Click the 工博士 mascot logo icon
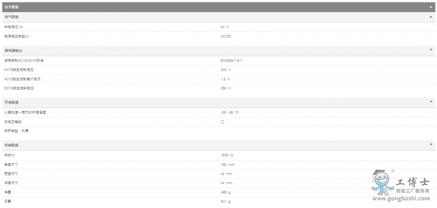The image size is (437, 208). 383,184
